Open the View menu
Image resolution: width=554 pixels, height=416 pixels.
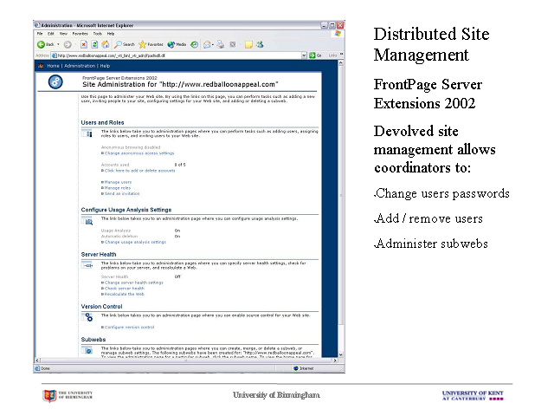63,34
